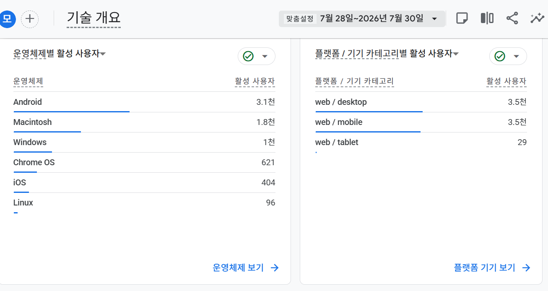Click the 기술 개요 report title
Image resolution: width=548 pixels, height=291 pixels.
pyautogui.click(x=93, y=18)
